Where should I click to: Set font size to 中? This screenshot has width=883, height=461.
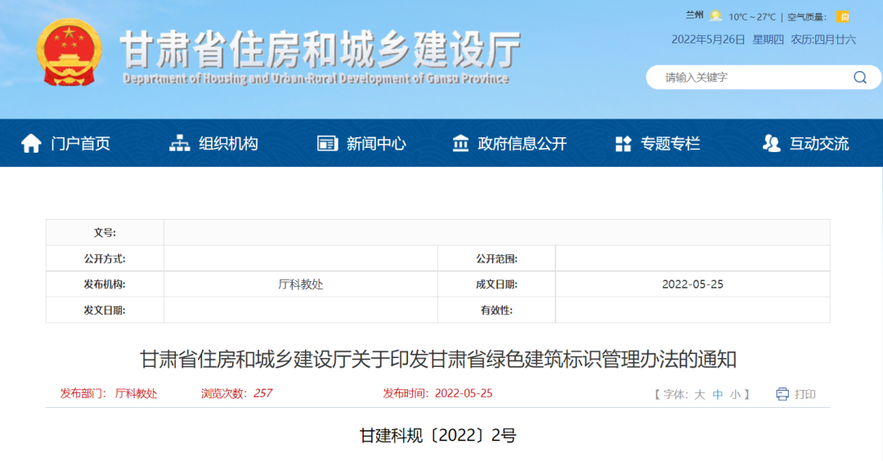tap(718, 395)
